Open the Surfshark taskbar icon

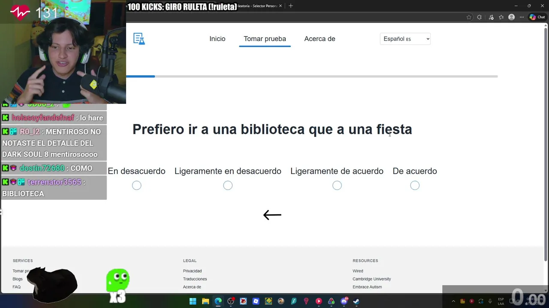(293, 301)
